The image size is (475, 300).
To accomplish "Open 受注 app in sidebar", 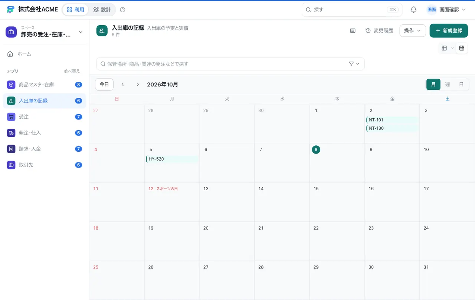I will point(45,117).
